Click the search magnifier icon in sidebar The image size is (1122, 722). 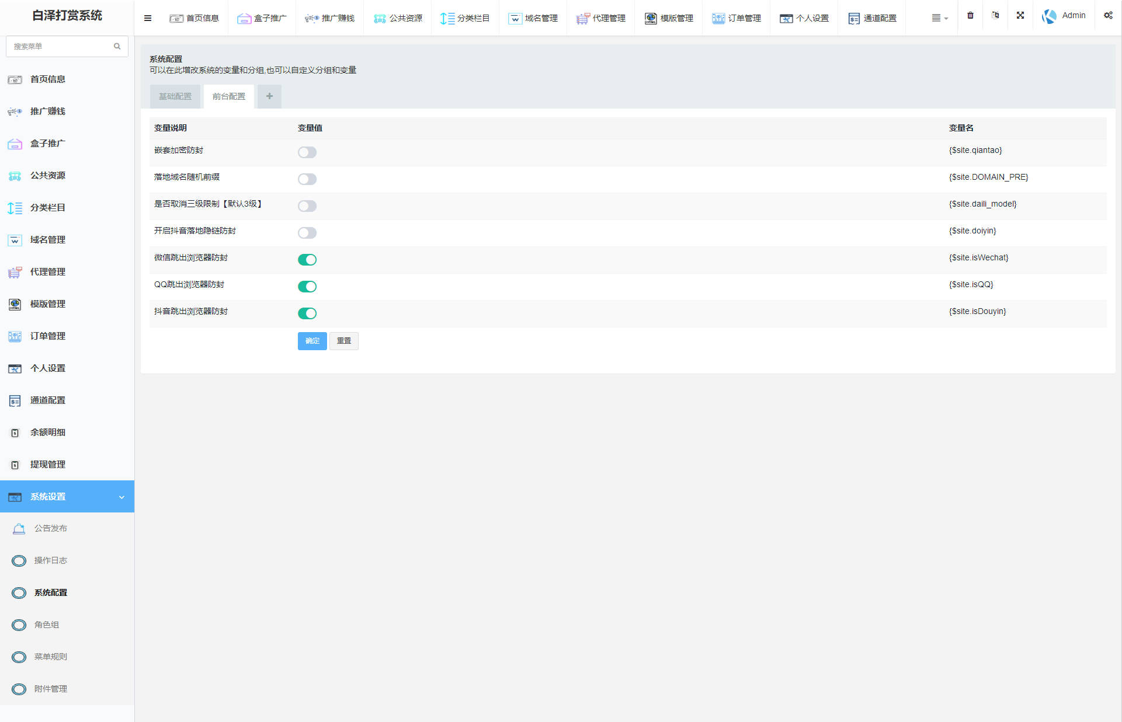point(117,46)
